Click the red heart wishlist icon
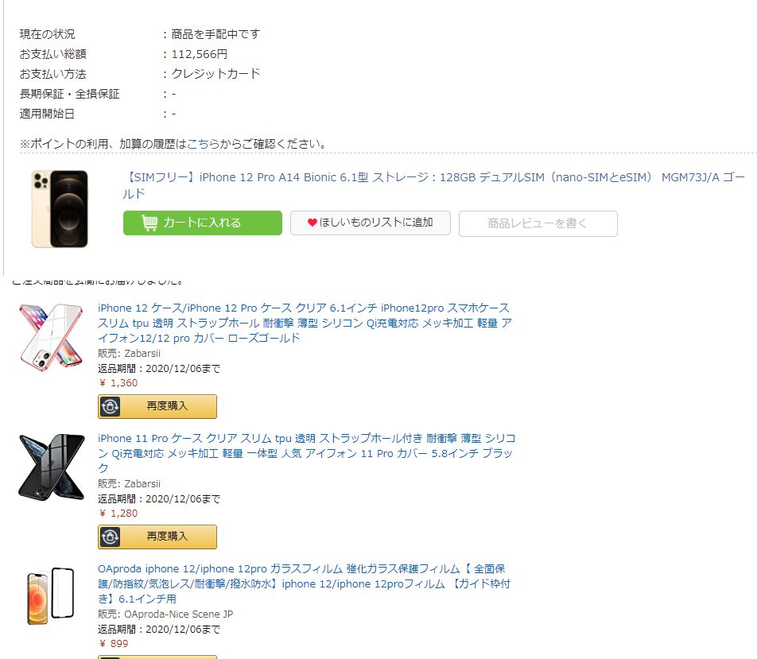 (x=312, y=223)
